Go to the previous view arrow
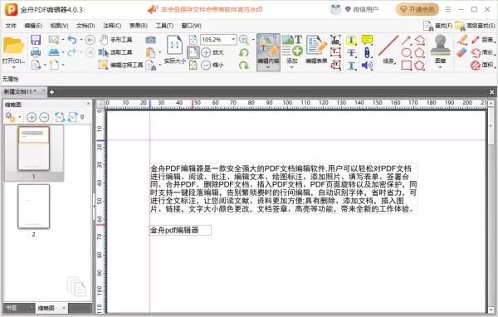 click(x=90, y=40)
